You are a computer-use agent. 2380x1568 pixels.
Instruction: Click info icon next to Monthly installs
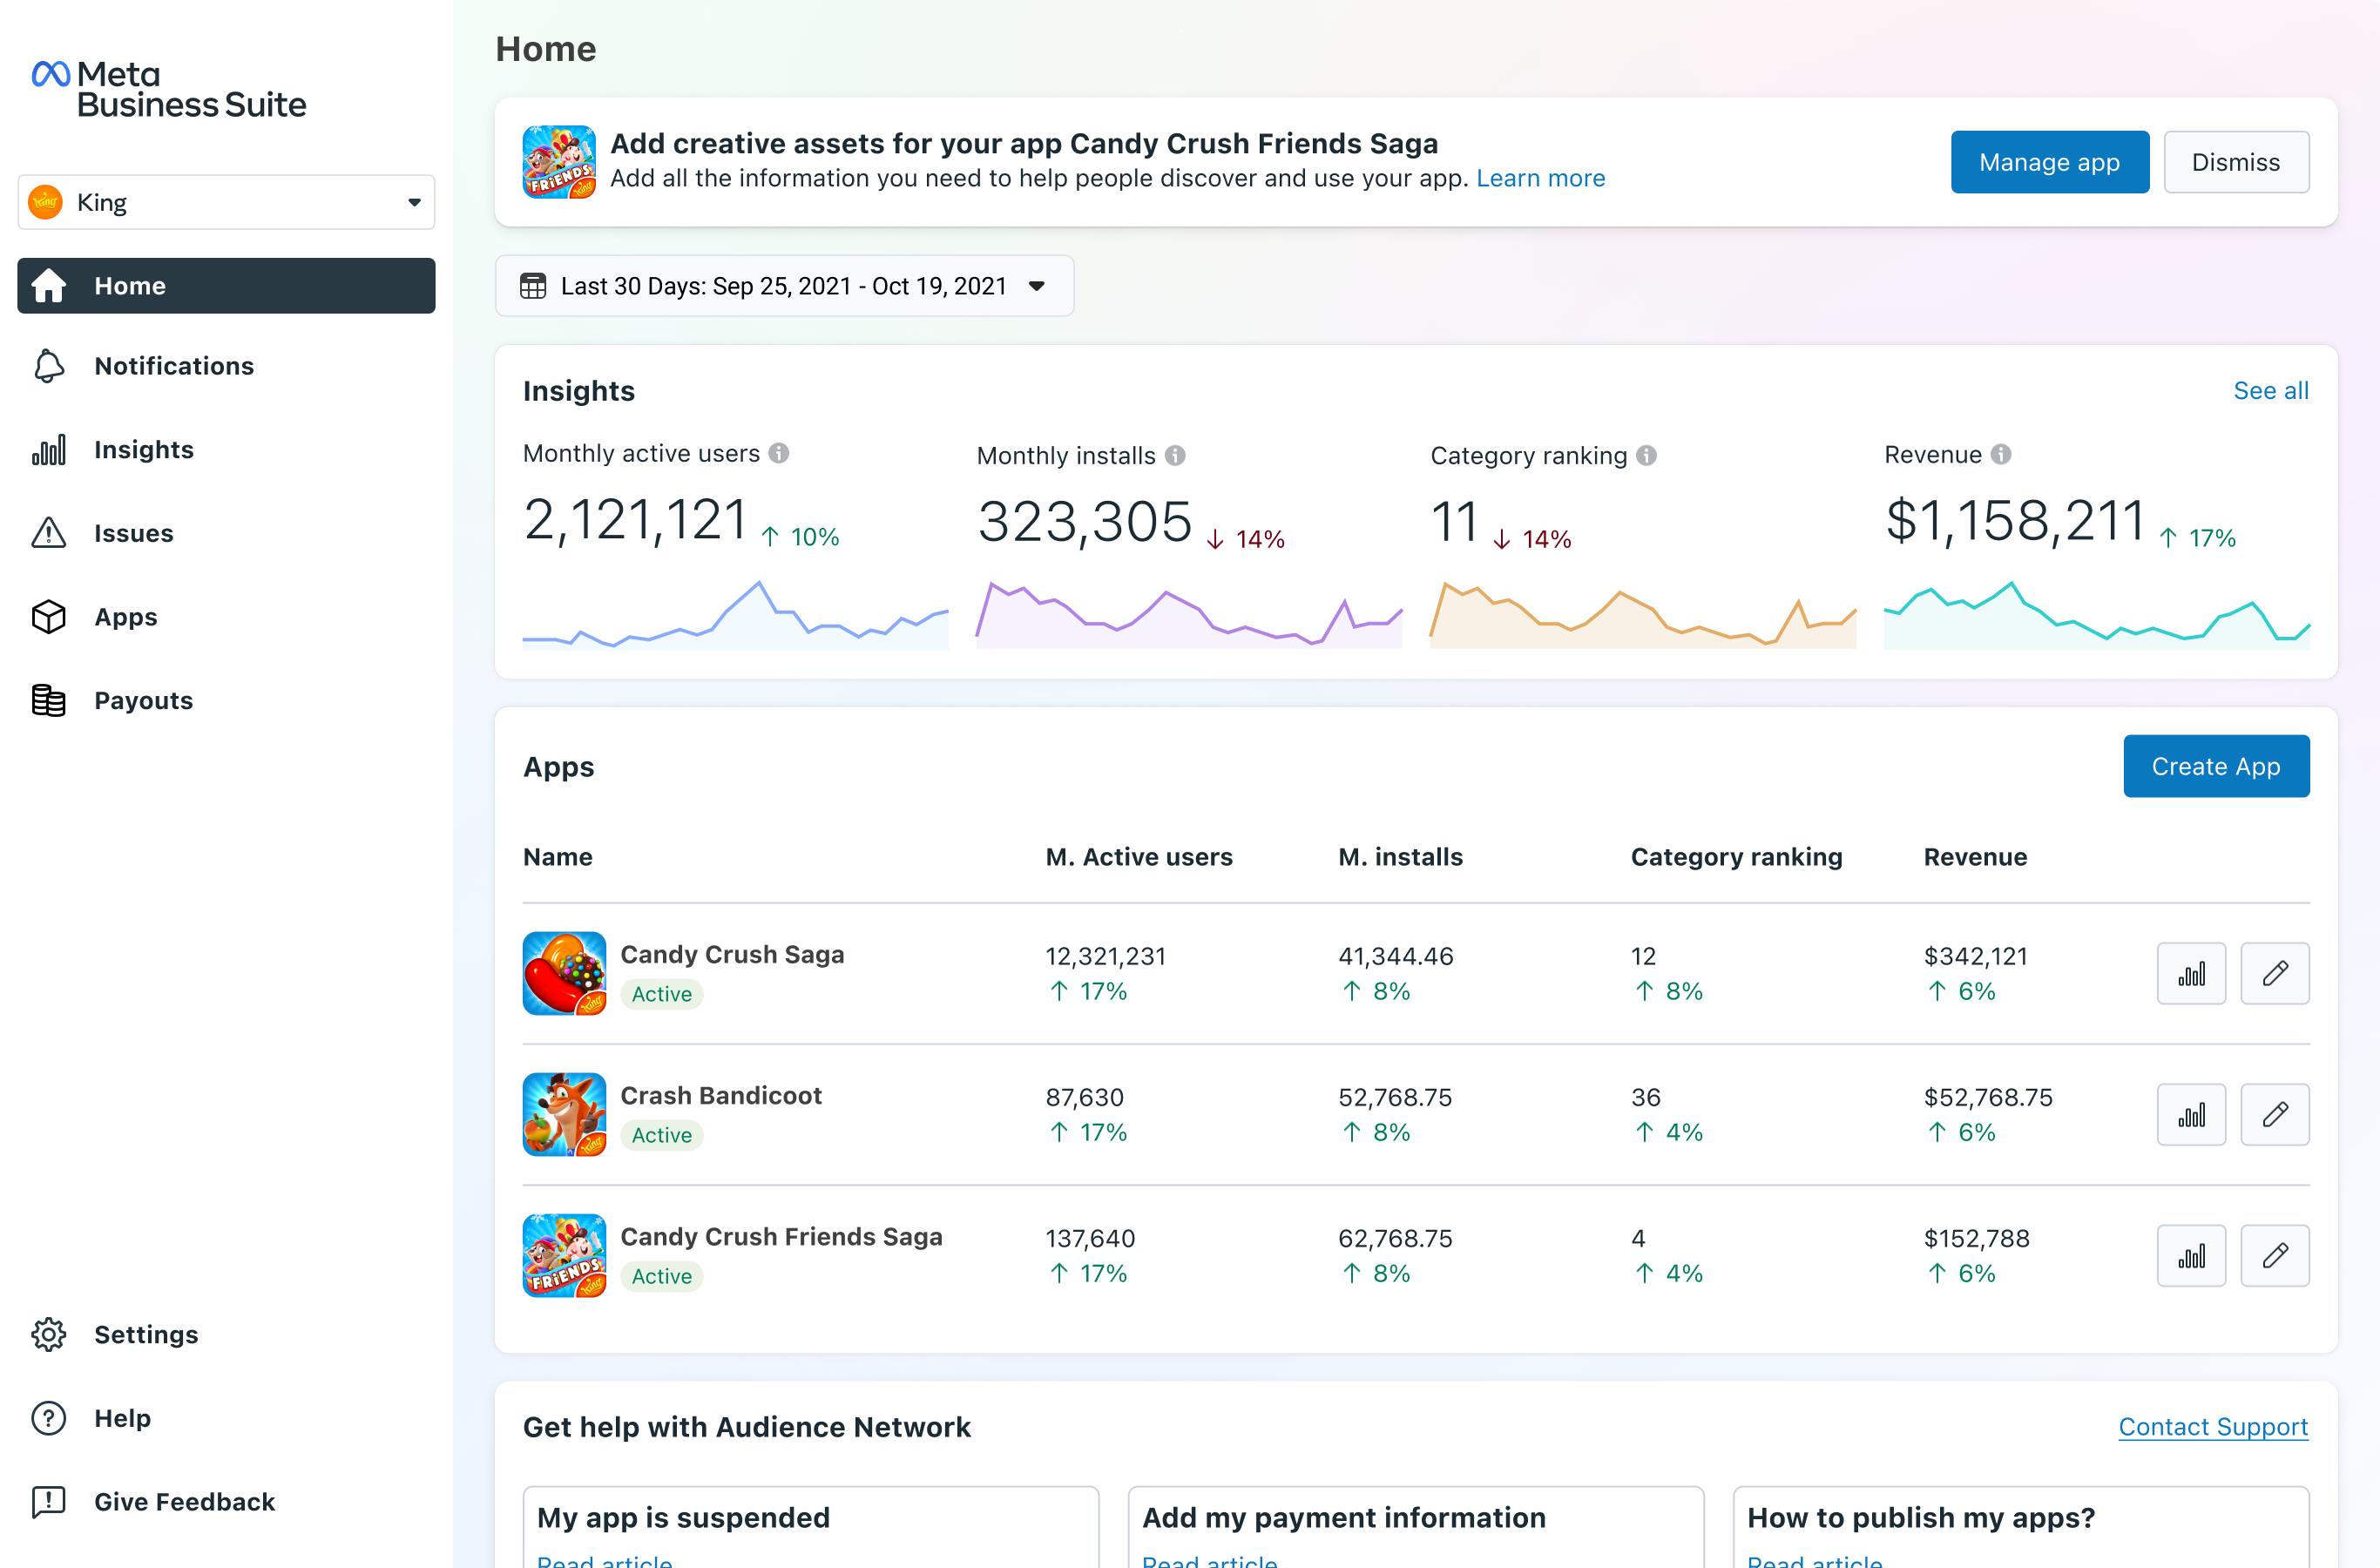point(1175,455)
